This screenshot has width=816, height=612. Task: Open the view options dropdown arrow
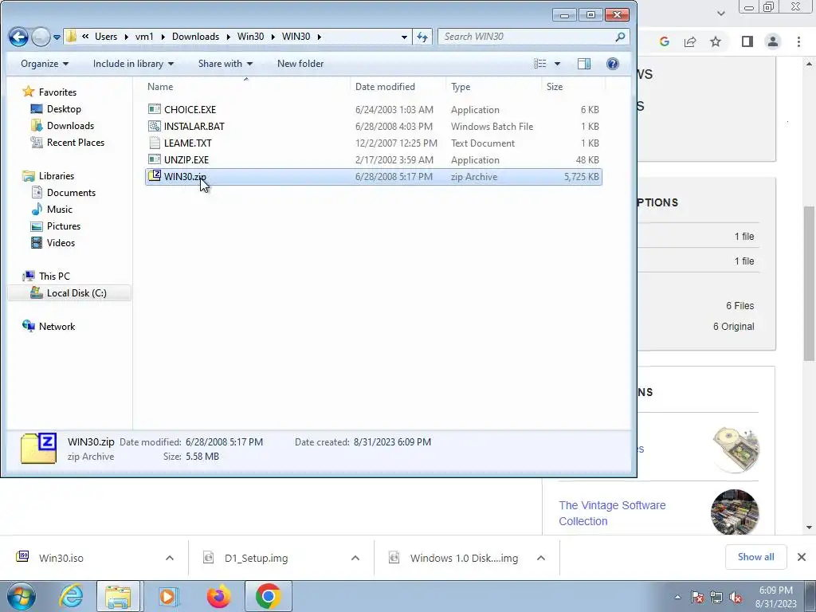(557, 64)
